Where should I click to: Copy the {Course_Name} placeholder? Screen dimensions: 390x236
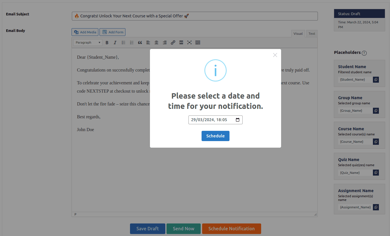click(x=376, y=142)
